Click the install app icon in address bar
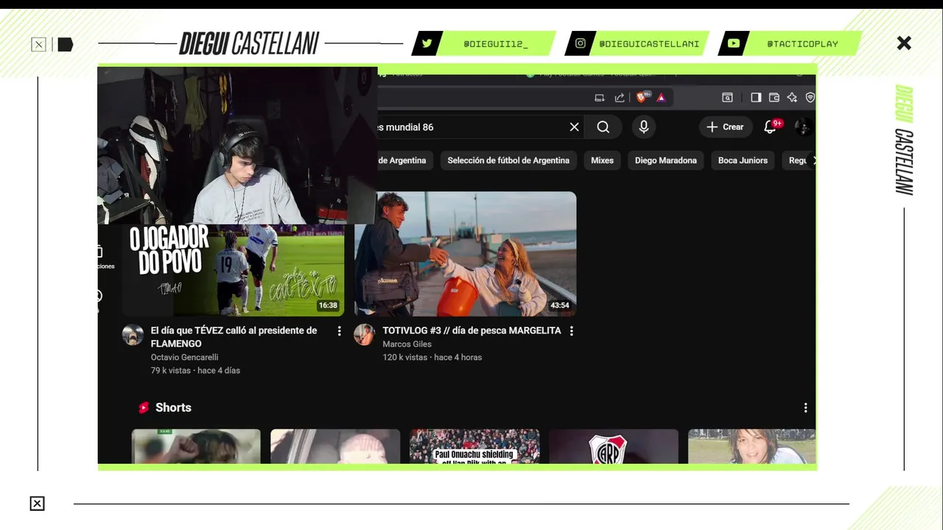This screenshot has width=943, height=530. coord(600,97)
